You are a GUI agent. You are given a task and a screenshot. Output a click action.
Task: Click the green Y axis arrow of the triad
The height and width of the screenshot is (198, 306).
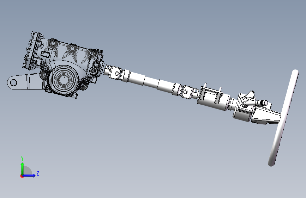point(23,168)
